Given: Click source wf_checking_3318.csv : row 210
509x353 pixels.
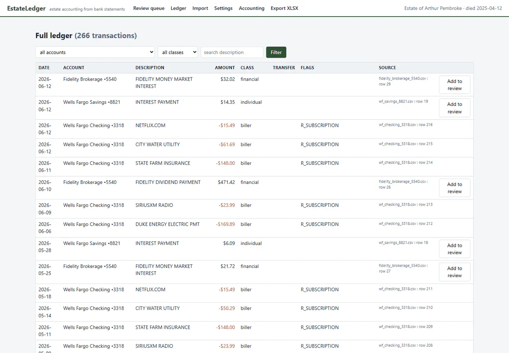Looking at the screenshot, I should click(406, 308).
